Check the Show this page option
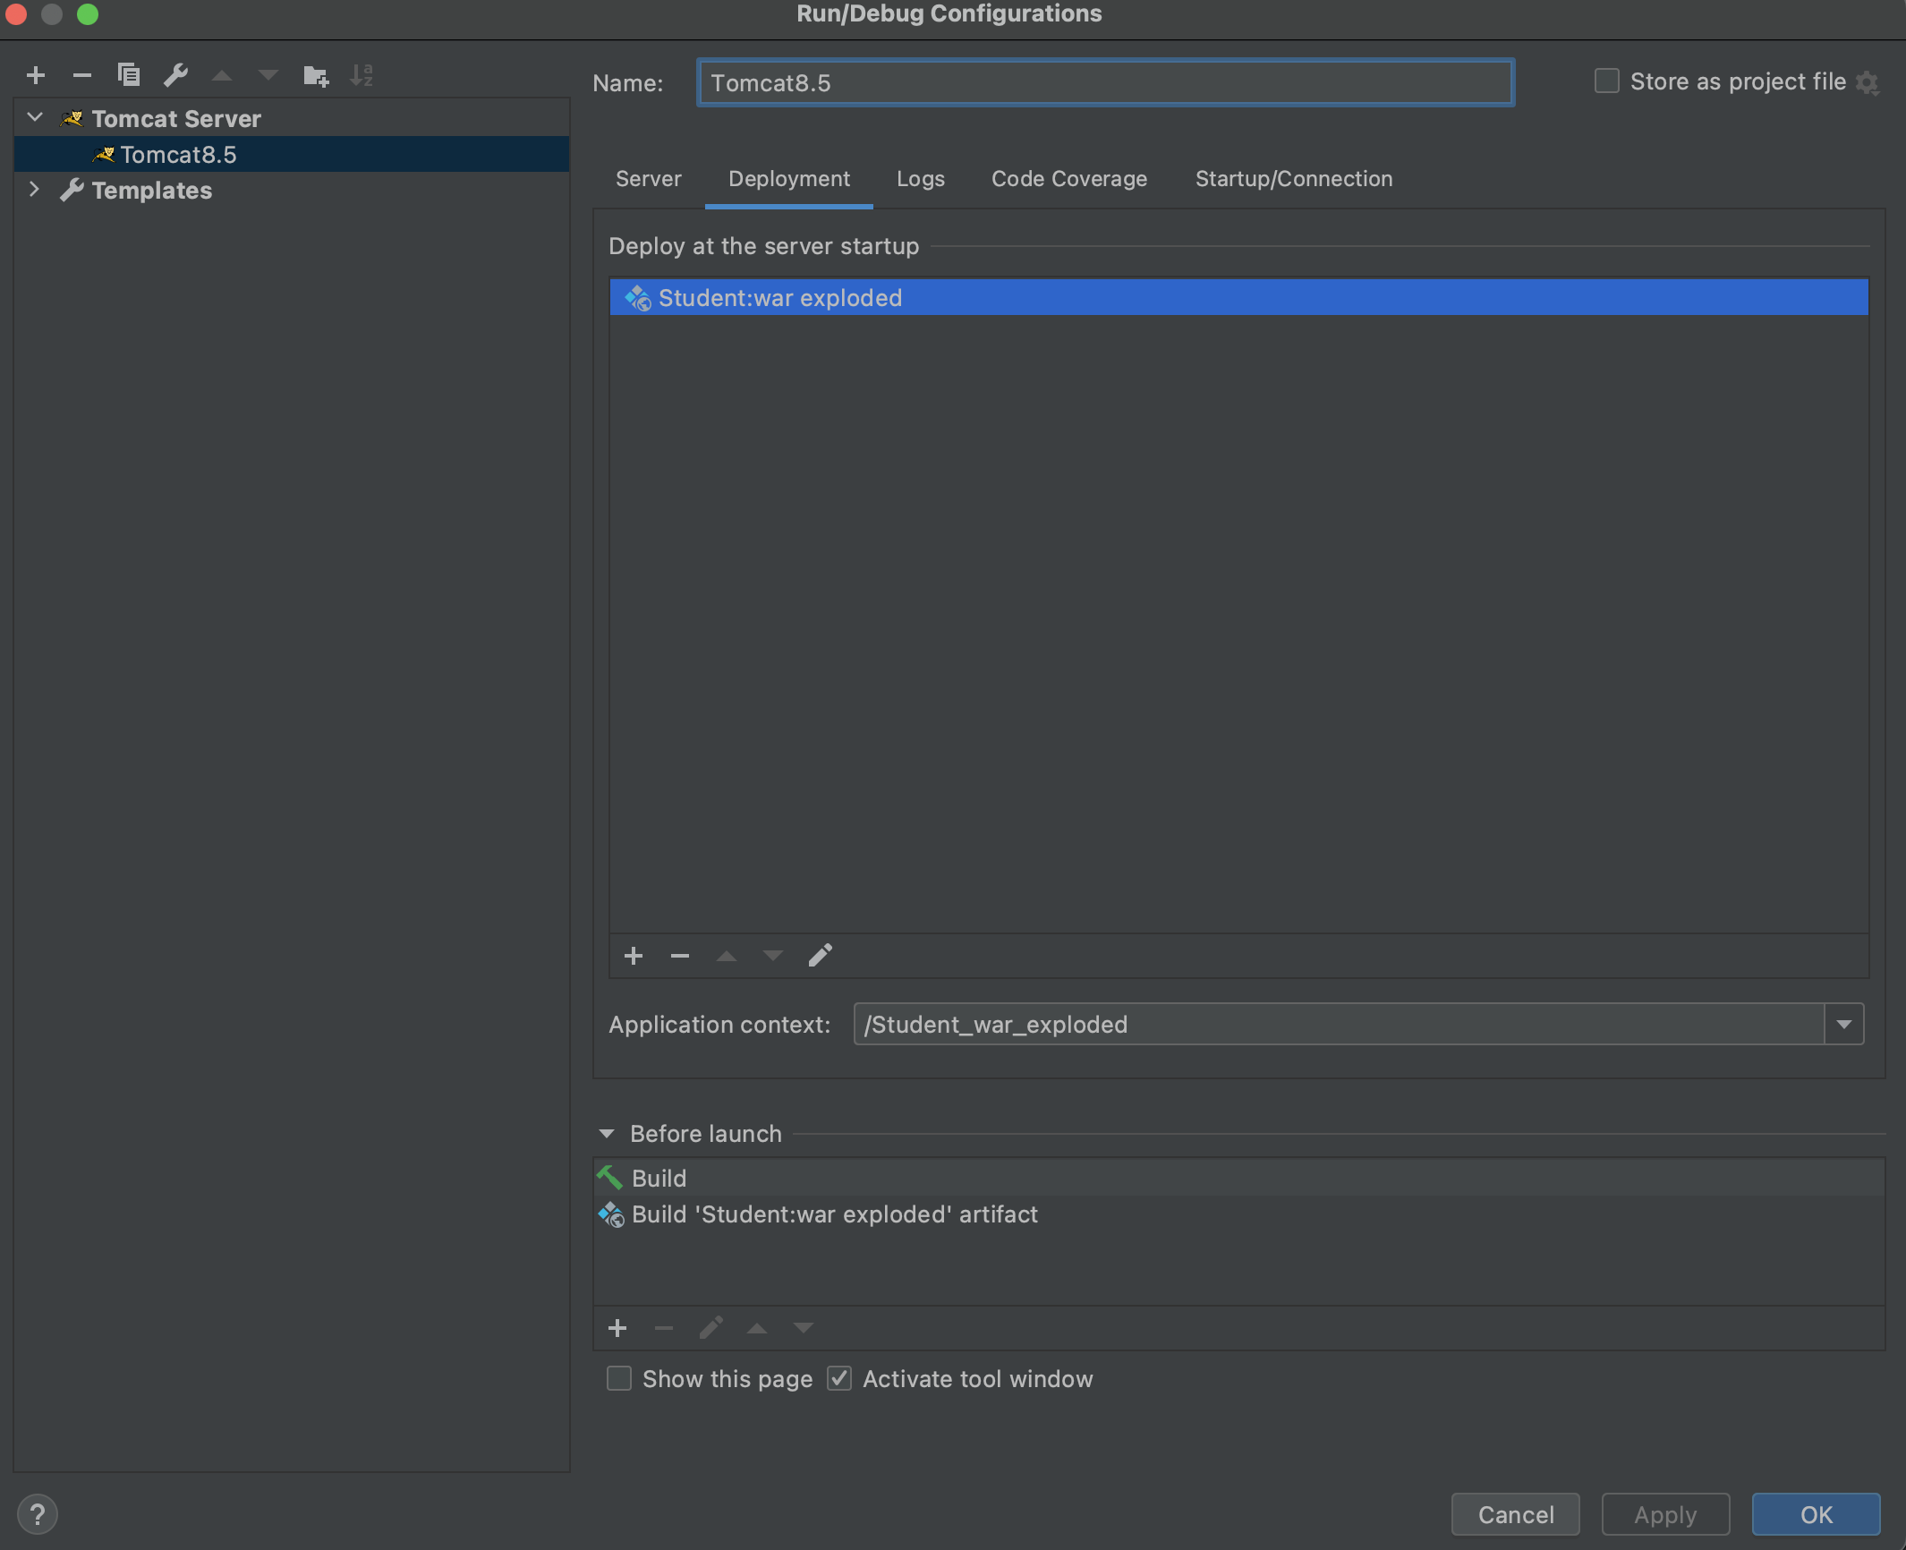Viewport: 1906px width, 1550px height. [x=619, y=1378]
